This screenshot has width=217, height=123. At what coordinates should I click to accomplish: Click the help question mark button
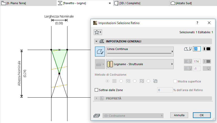coord(197,23)
